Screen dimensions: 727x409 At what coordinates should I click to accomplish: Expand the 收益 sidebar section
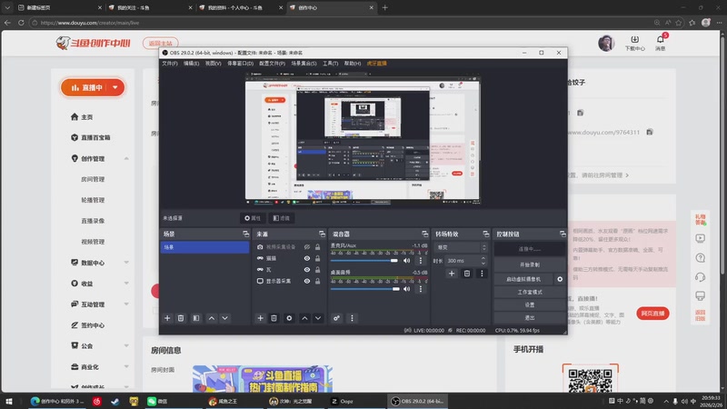coord(126,284)
